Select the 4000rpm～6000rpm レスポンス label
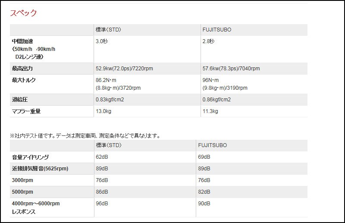345x223 pixels. coord(36,207)
